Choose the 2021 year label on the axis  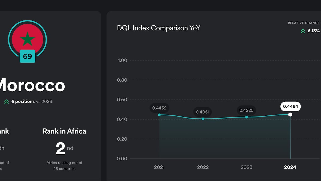point(159,167)
